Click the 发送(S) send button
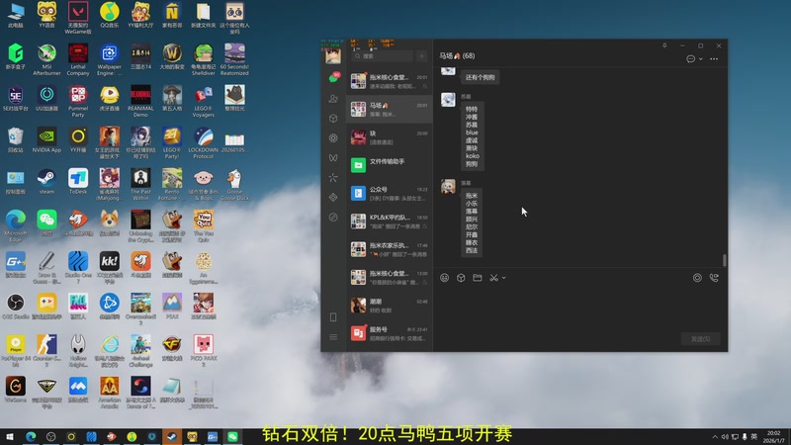 [x=700, y=339]
